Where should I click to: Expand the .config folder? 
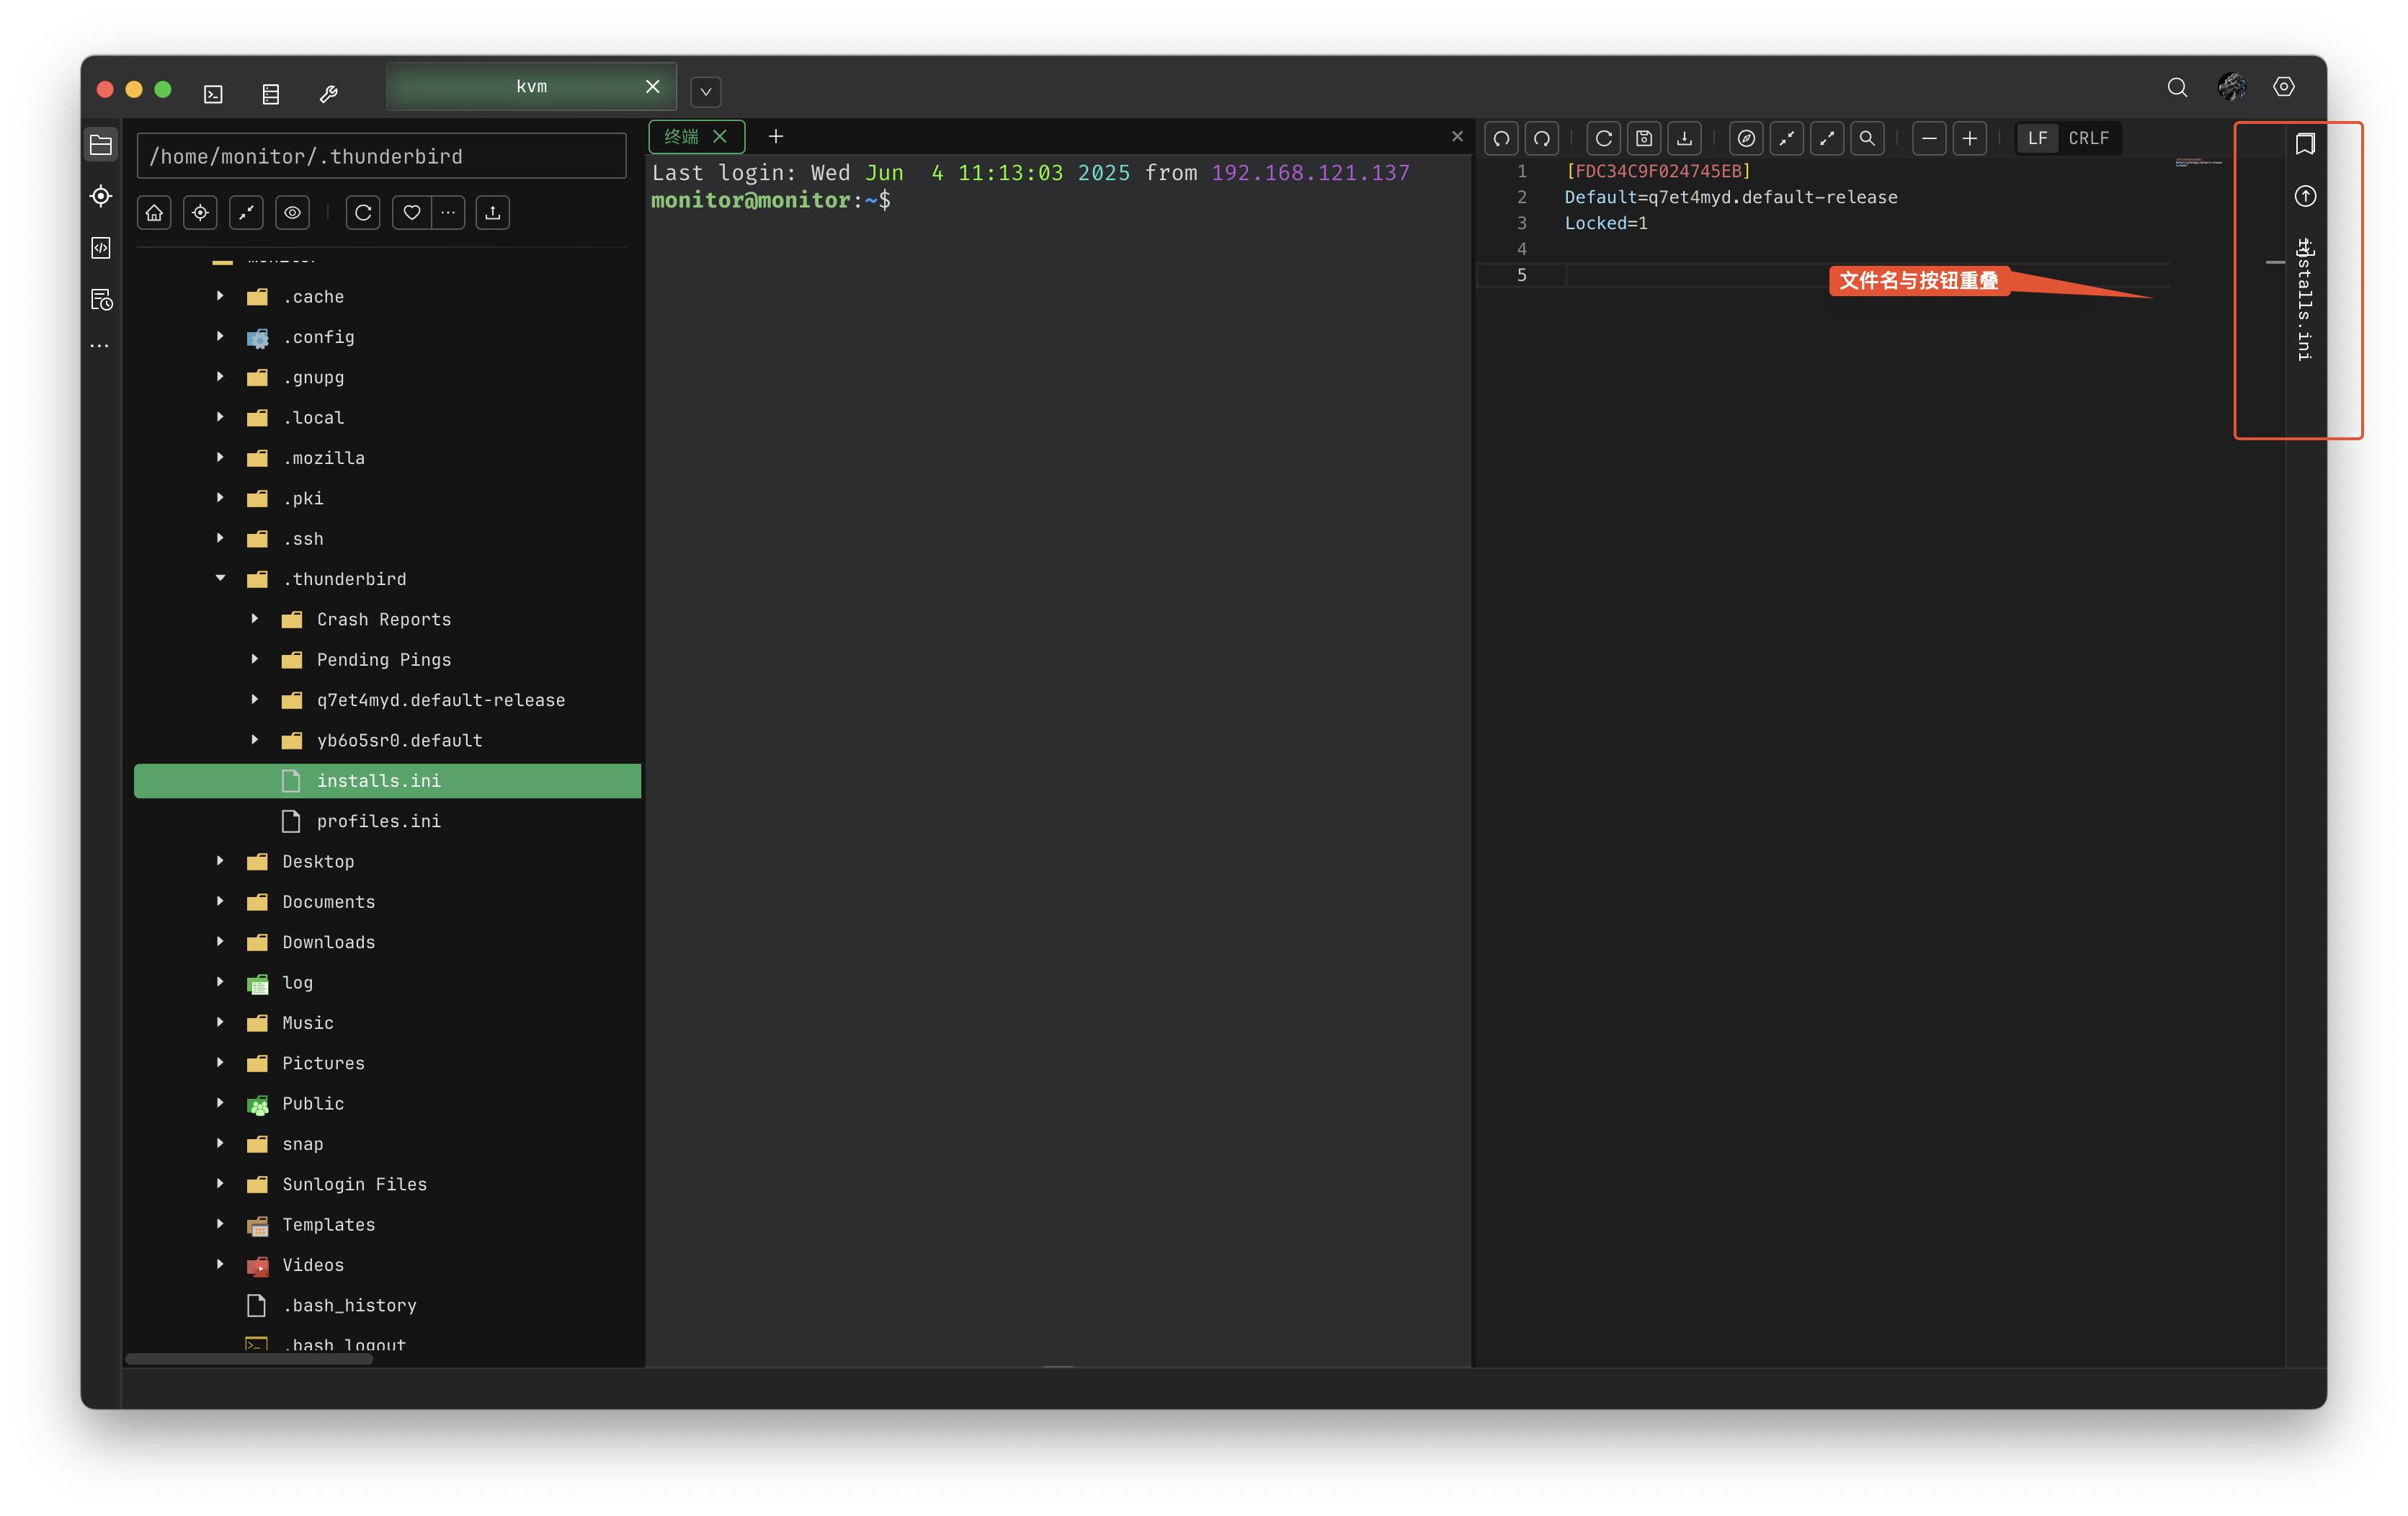[x=220, y=336]
